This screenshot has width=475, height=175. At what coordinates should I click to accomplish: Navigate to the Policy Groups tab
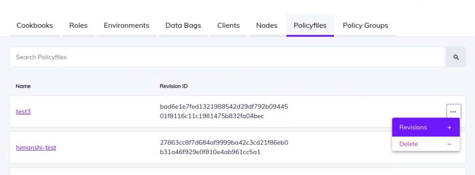click(x=365, y=25)
